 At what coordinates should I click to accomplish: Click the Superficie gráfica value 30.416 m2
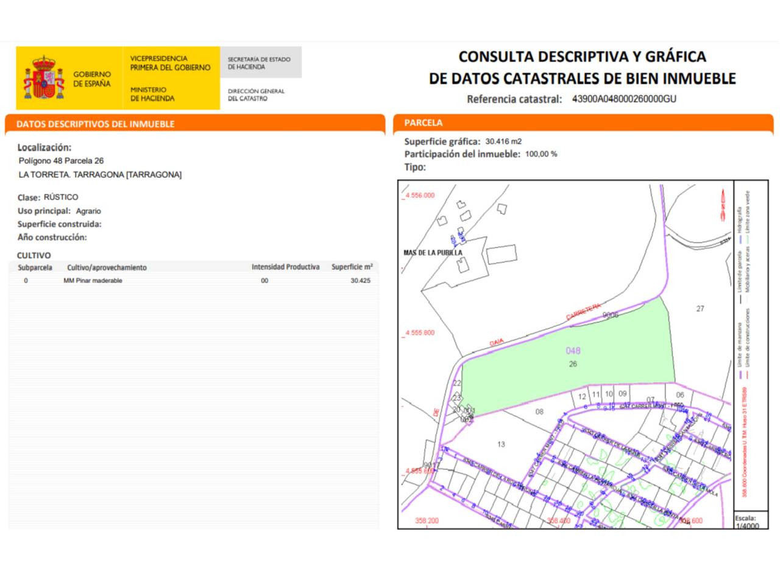pos(503,141)
